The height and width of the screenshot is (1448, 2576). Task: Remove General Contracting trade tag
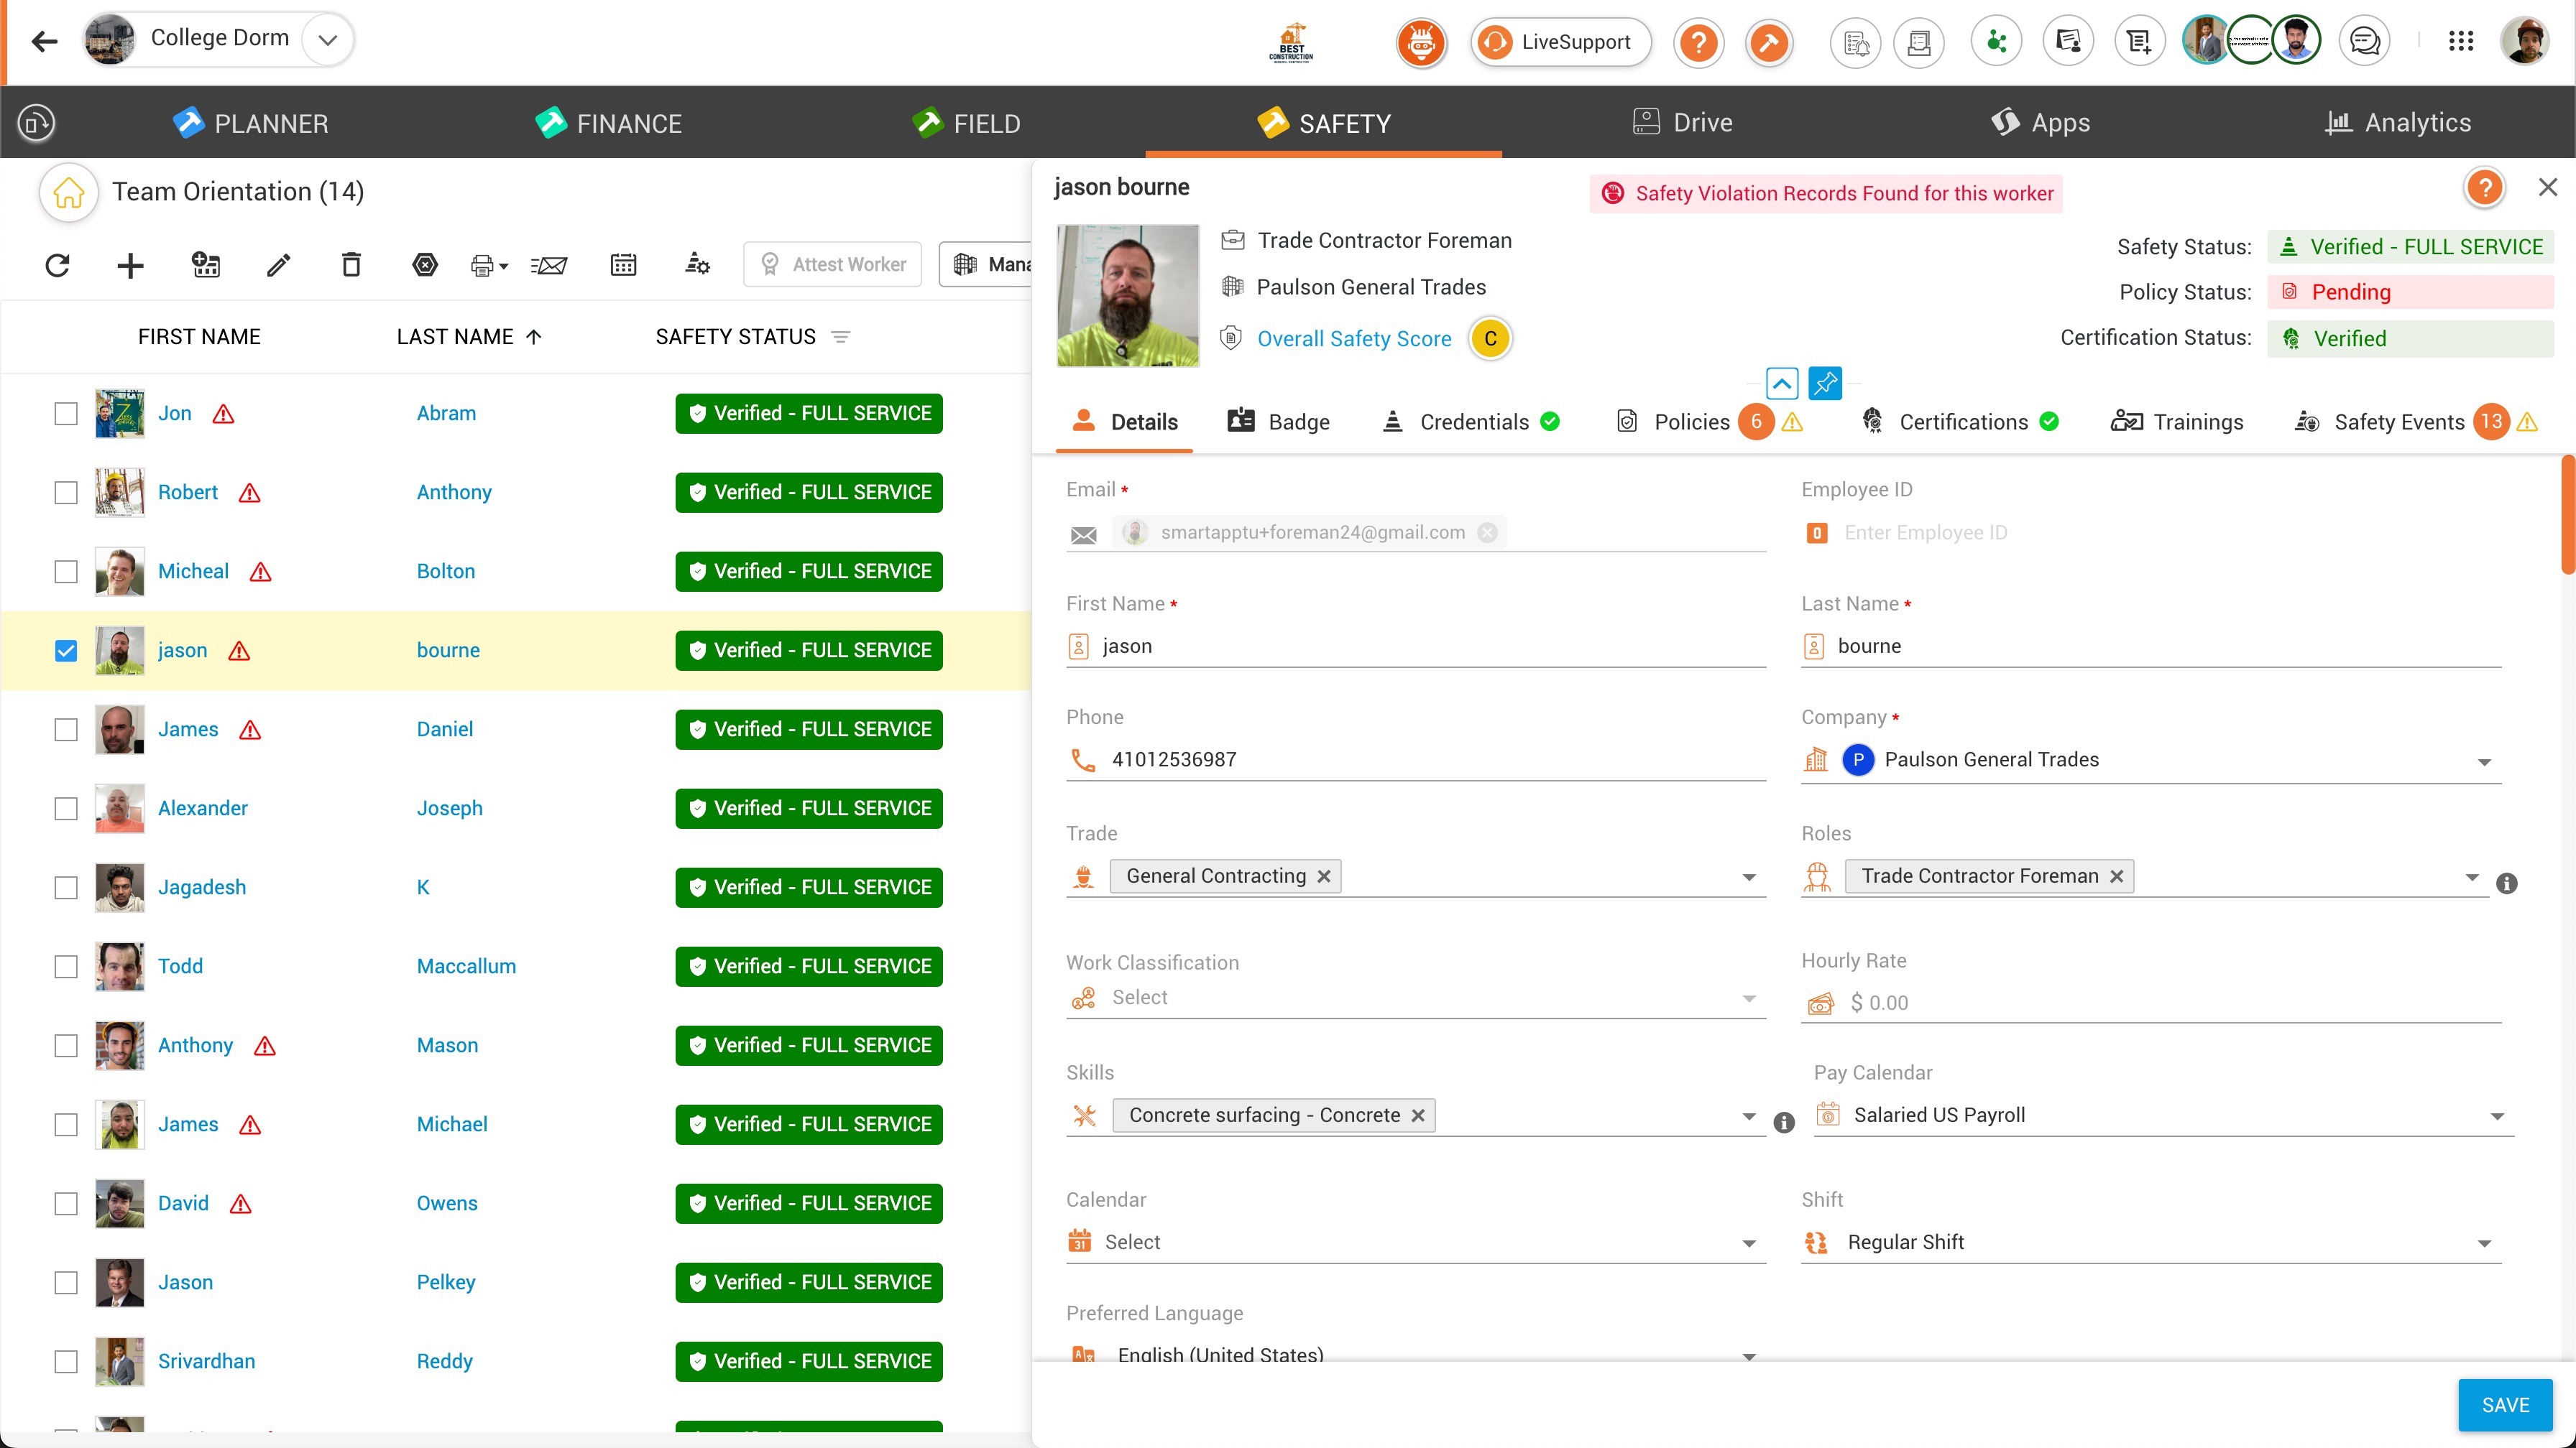tap(1324, 876)
